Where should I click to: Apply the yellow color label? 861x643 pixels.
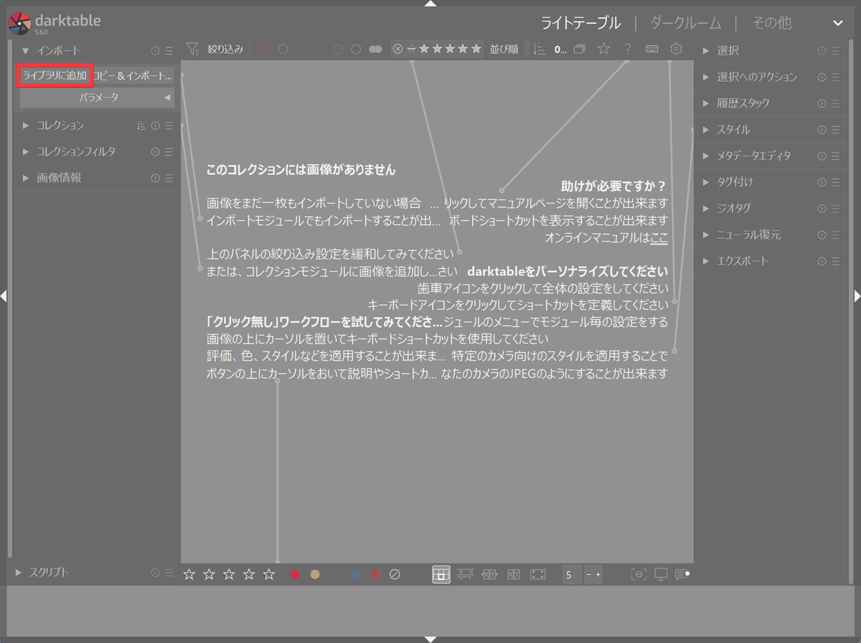coord(315,575)
